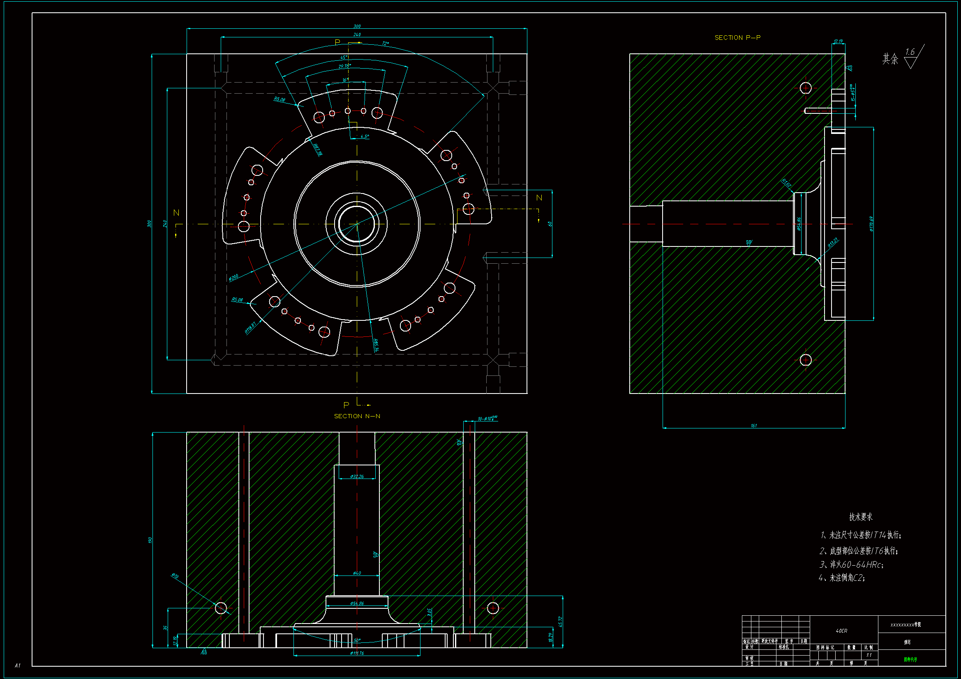Click the 190 height dimension
This screenshot has height=679, width=961.
(150, 540)
